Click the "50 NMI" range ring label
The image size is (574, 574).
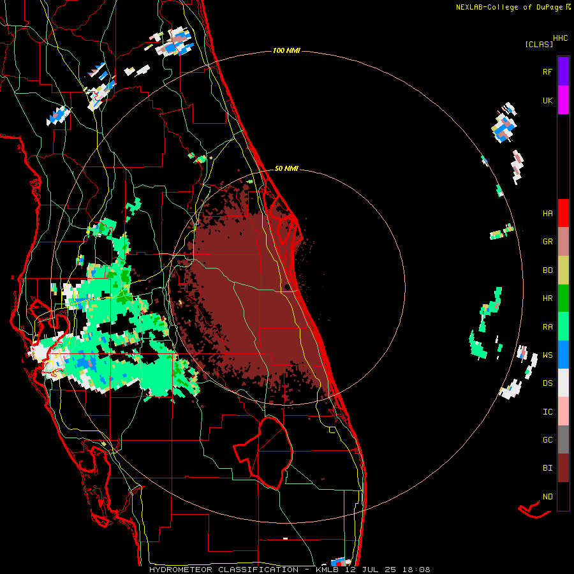(x=286, y=168)
